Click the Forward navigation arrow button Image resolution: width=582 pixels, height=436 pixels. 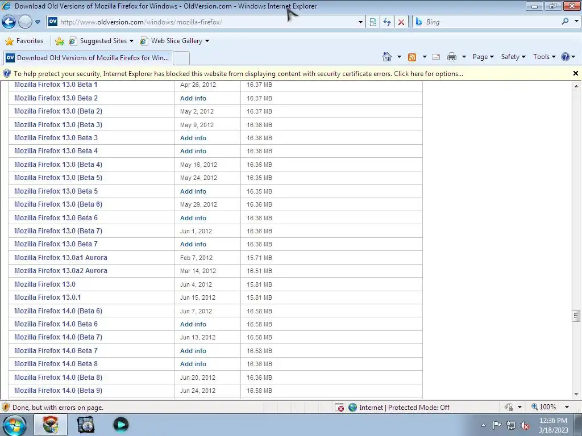click(25, 22)
